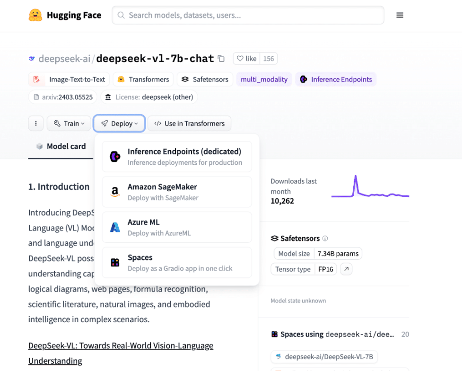Image resolution: width=462 pixels, height=371 pixels.
Task: Choose Spaces Gradio deploy option
Action: 177,263
